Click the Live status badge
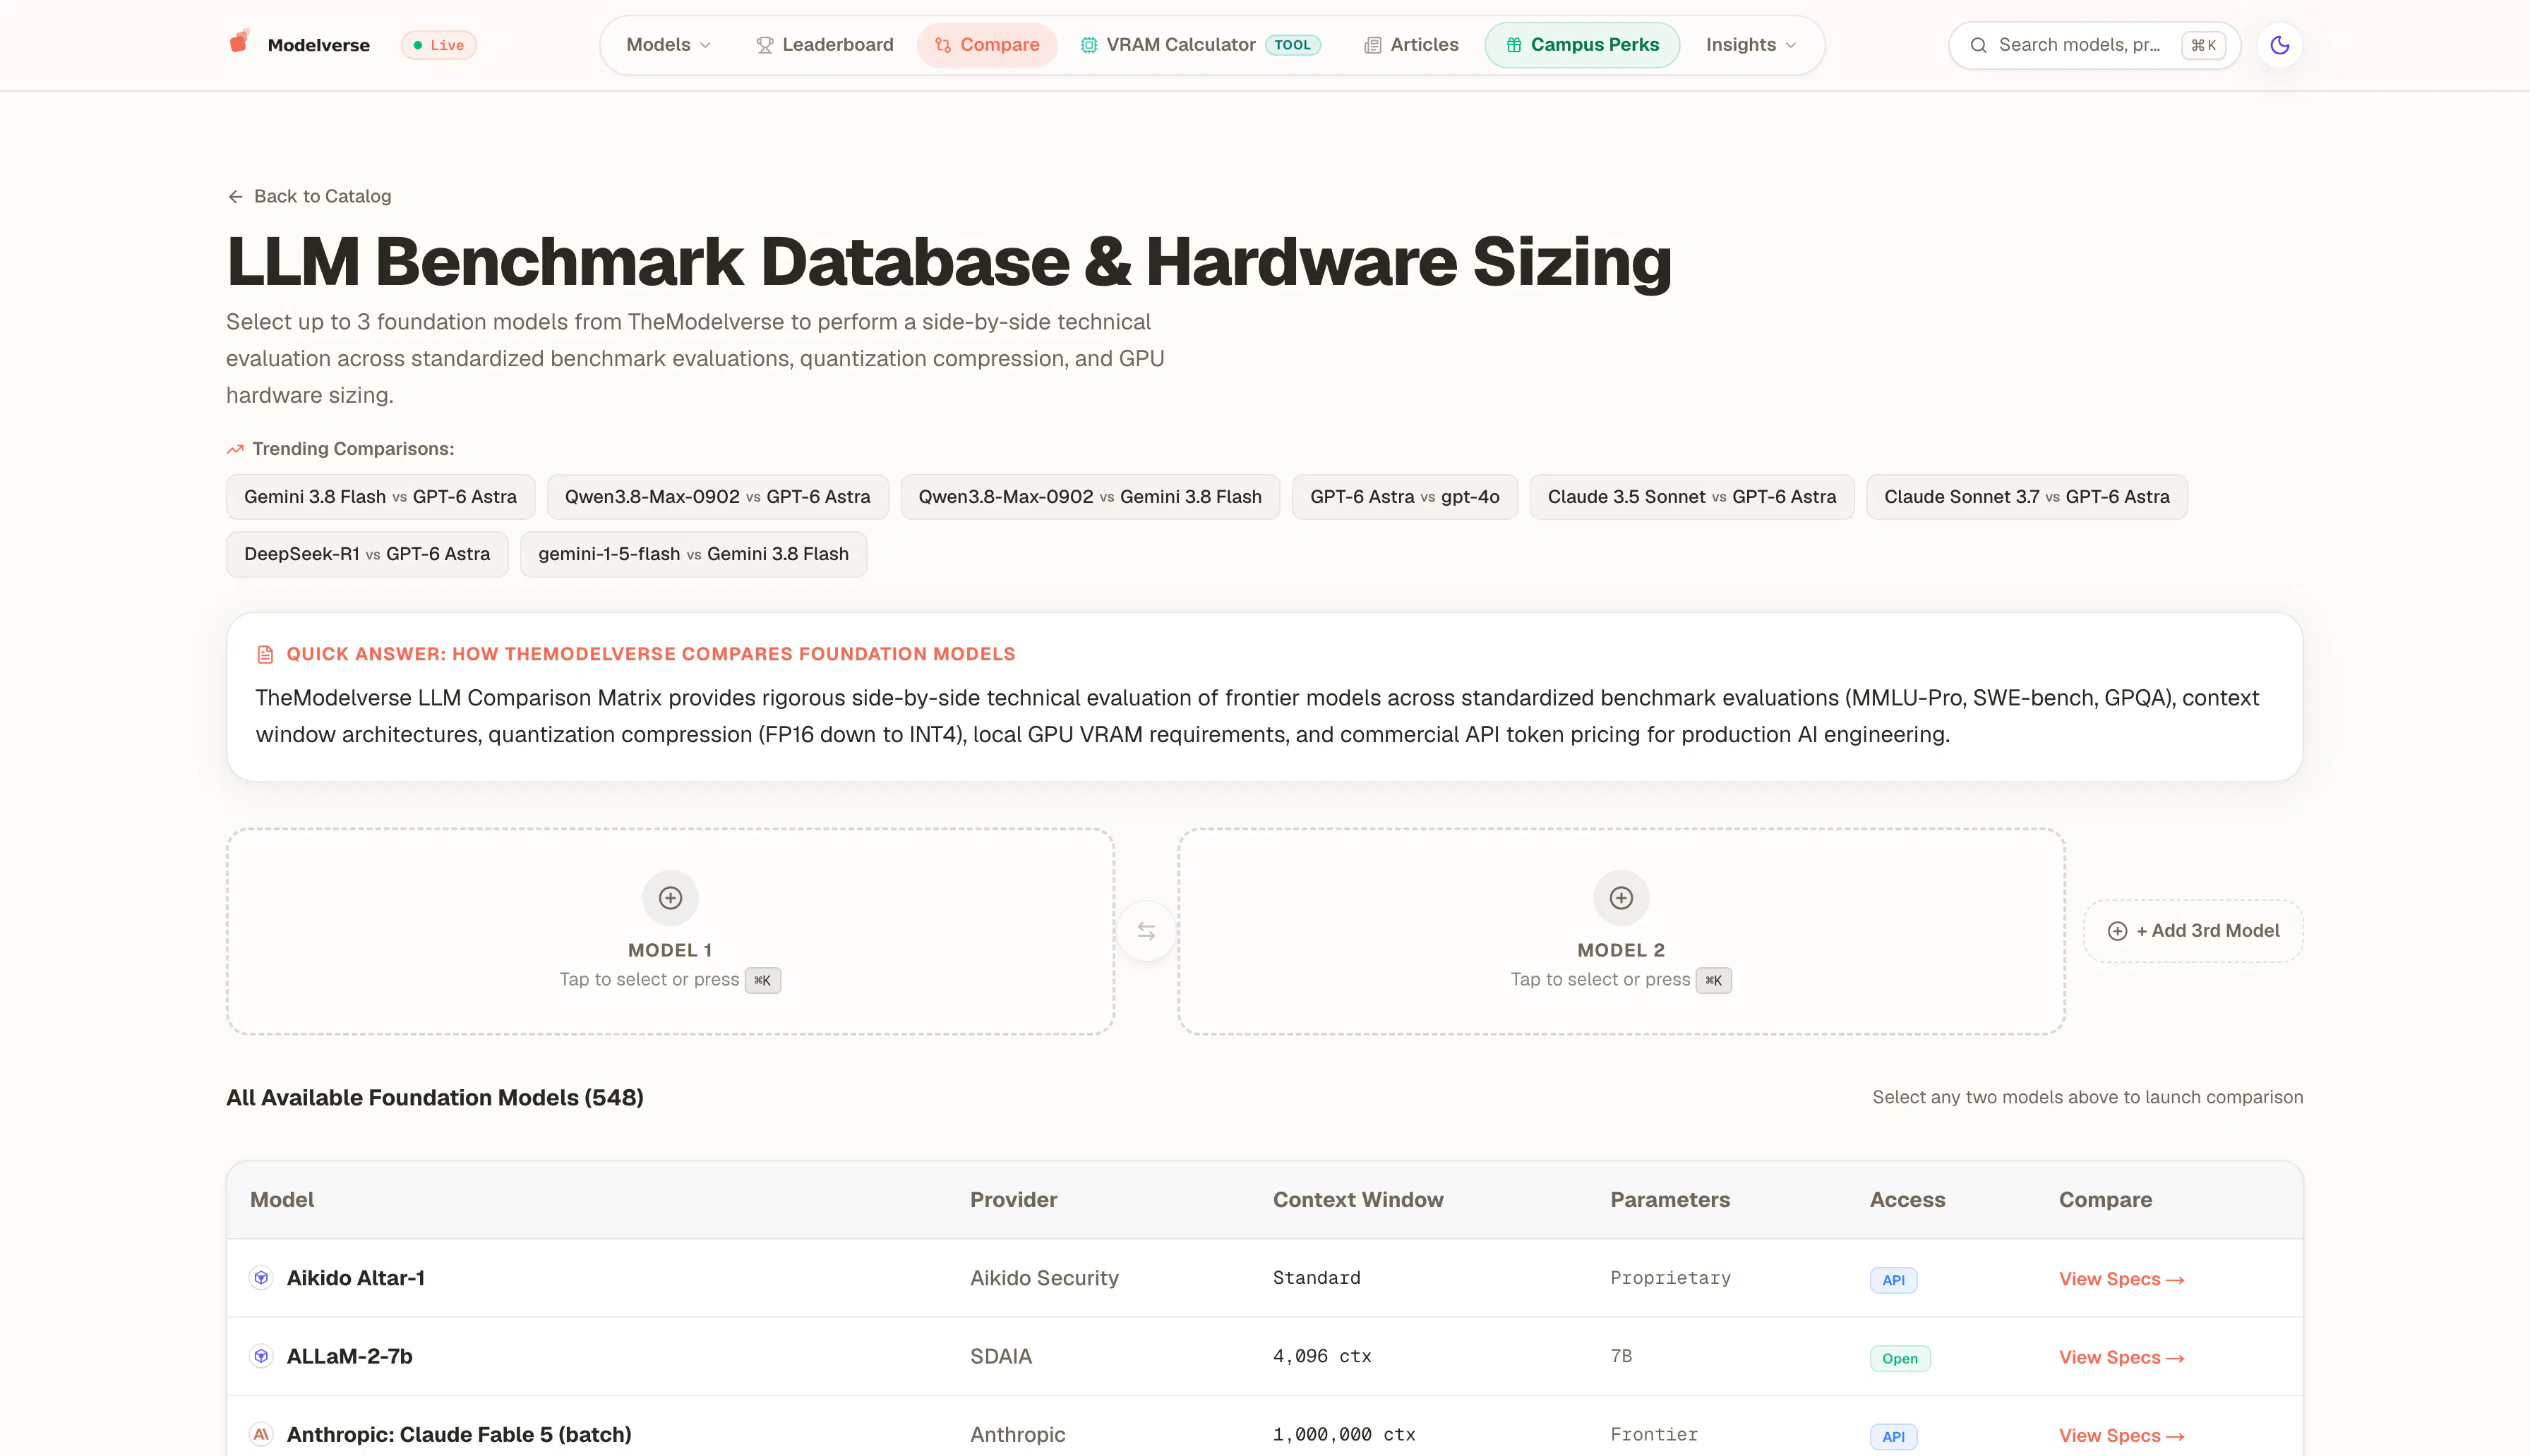The height and width of the screenshot is (1456, 2530). pos(438,45)
